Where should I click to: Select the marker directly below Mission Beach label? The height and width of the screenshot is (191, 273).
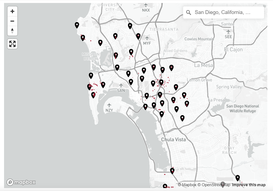tap(91, 76)
